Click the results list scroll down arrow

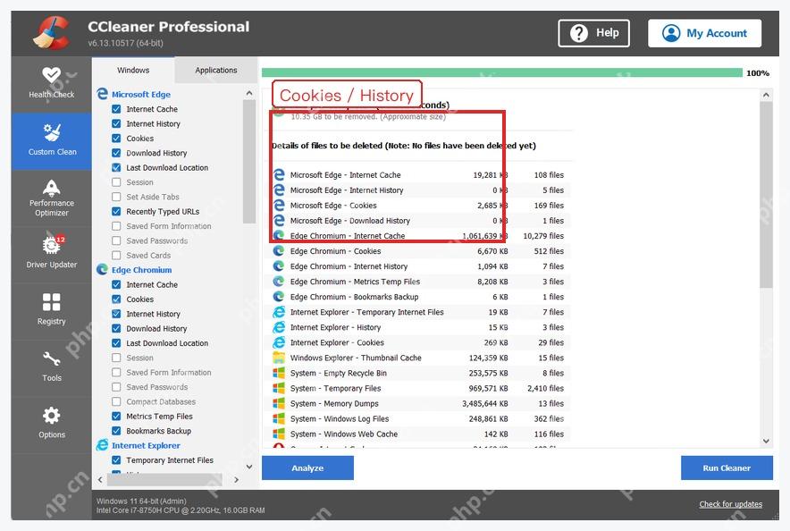point(766,441)
